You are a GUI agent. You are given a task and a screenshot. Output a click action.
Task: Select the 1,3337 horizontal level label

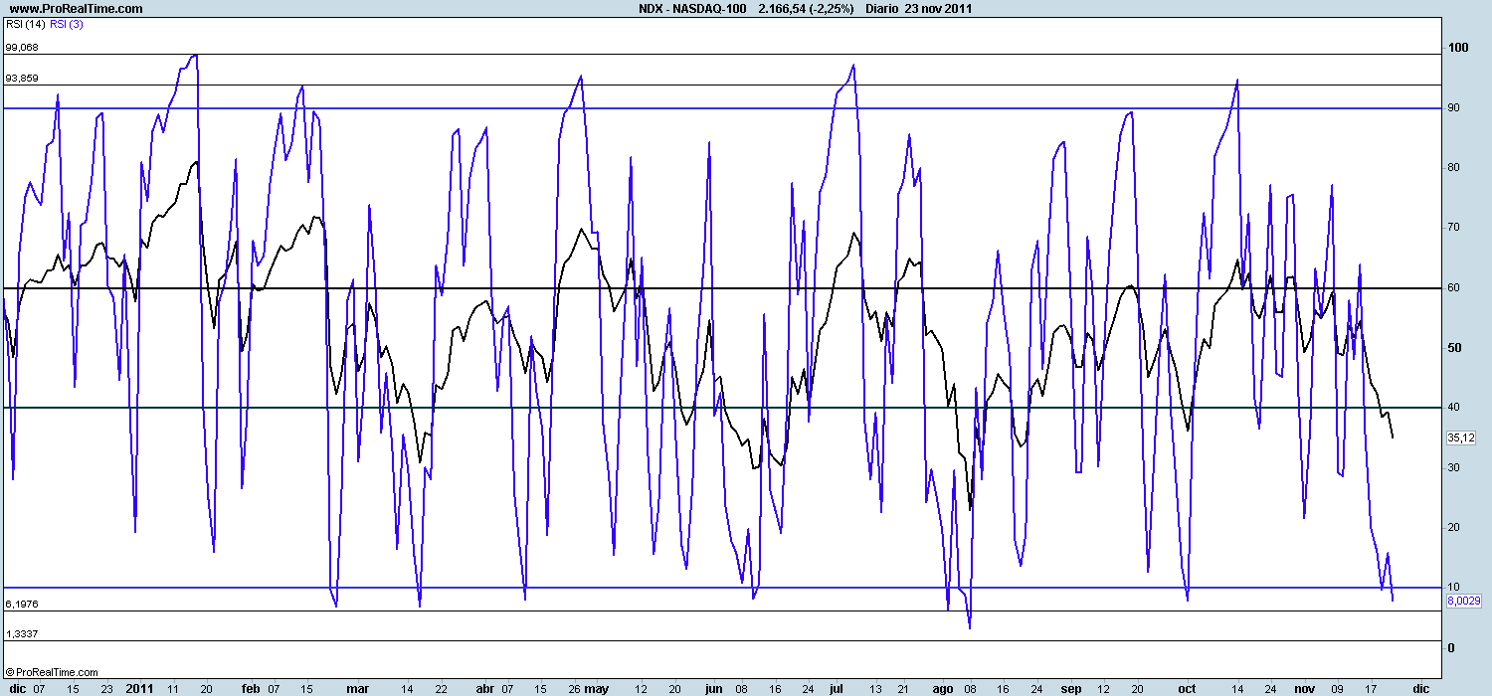click(x=21, y=633)
